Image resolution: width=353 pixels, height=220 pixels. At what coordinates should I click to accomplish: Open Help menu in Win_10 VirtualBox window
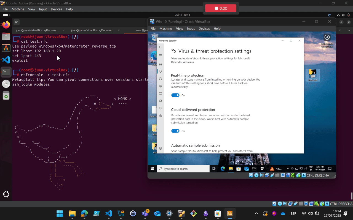point(217,29)
